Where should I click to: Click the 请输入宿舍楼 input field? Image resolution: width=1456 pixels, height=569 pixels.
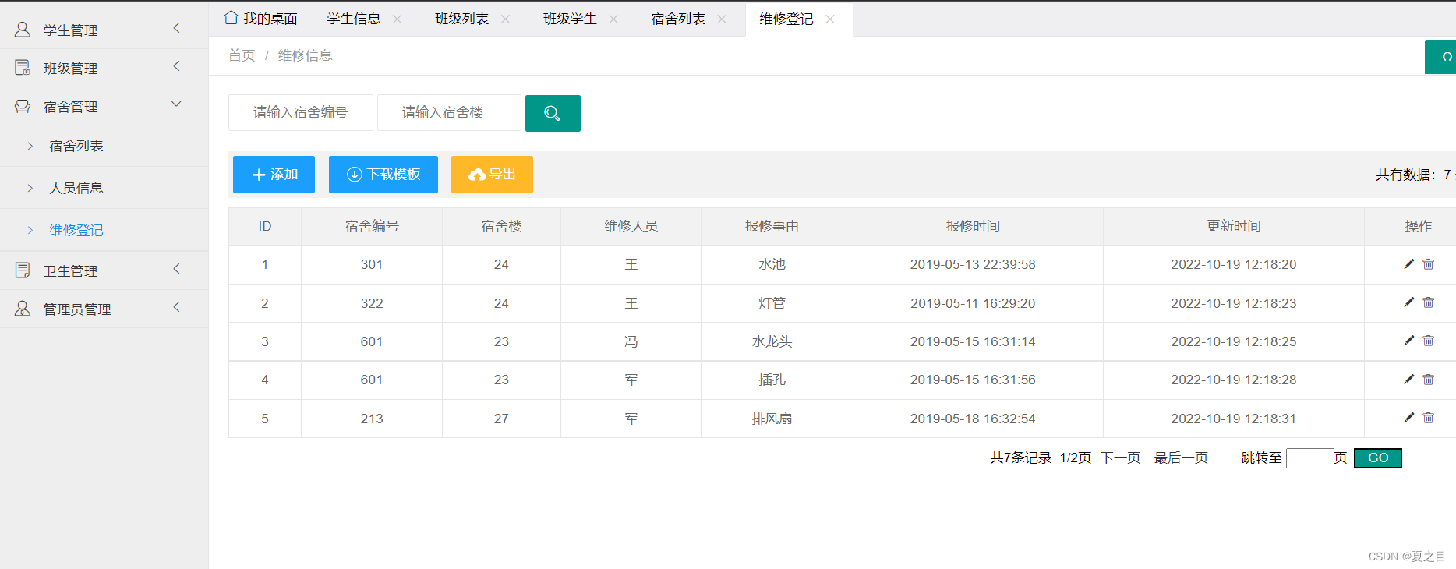[449, 113]
